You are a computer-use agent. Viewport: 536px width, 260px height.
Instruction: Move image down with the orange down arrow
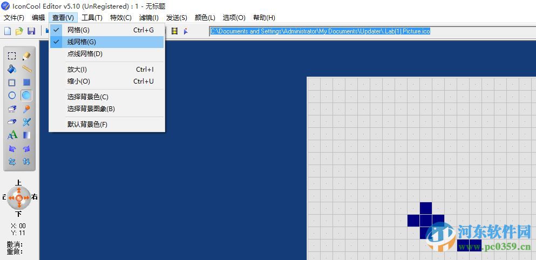pos(19,206)
